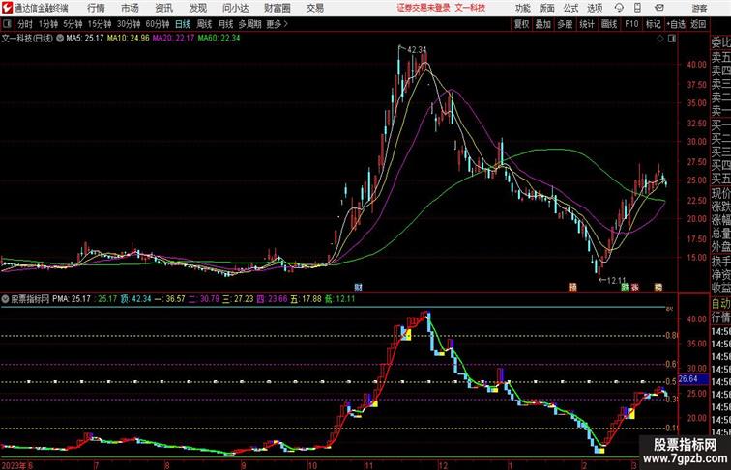The width and height of the screenshot is (731, 470).
Task: Switch to 15分钟 period
Action: point(100,24)
